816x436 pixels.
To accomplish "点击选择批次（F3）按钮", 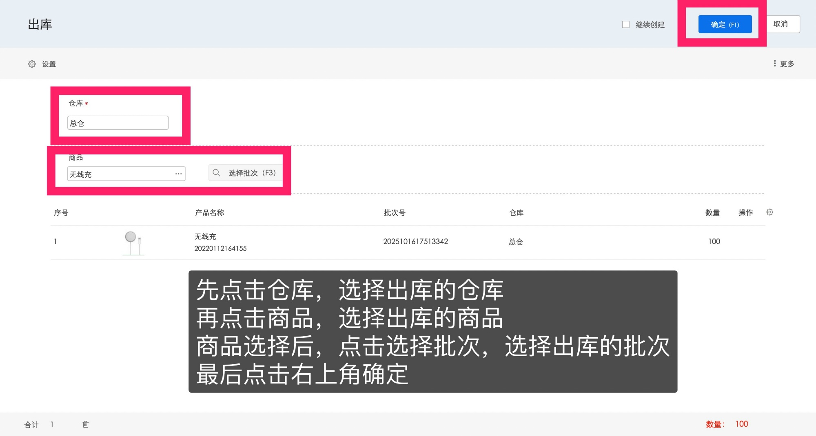I will [245, 173].
